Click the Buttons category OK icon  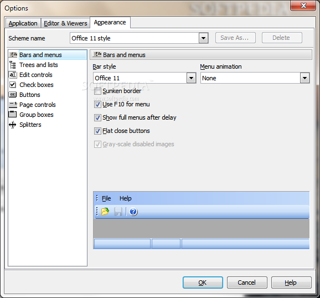click(13, 95)
